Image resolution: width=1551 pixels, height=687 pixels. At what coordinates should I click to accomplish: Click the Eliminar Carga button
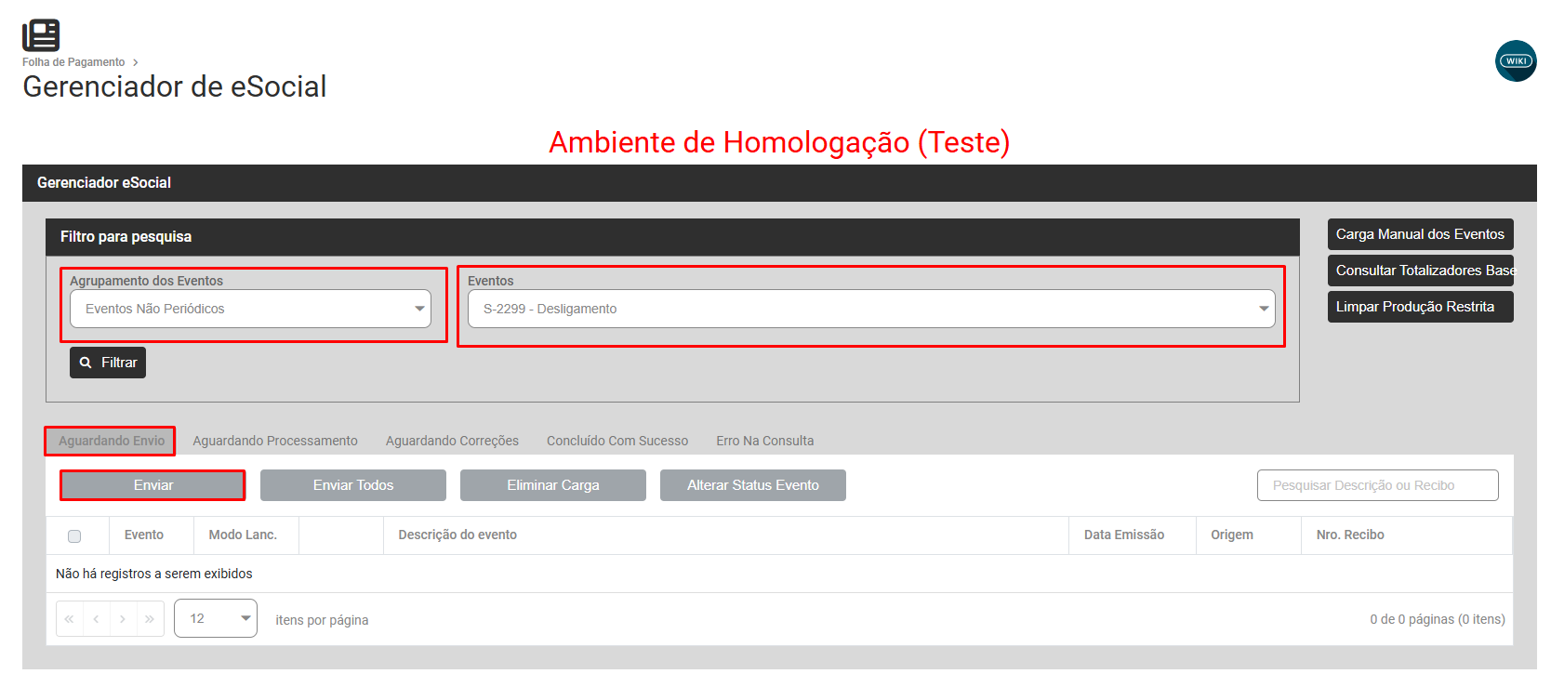click(x=553, y=485)
